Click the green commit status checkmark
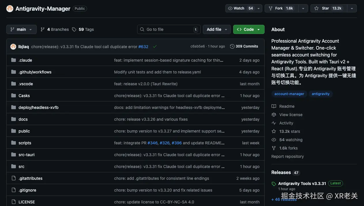Screen dimensions: 364x206 155,46
